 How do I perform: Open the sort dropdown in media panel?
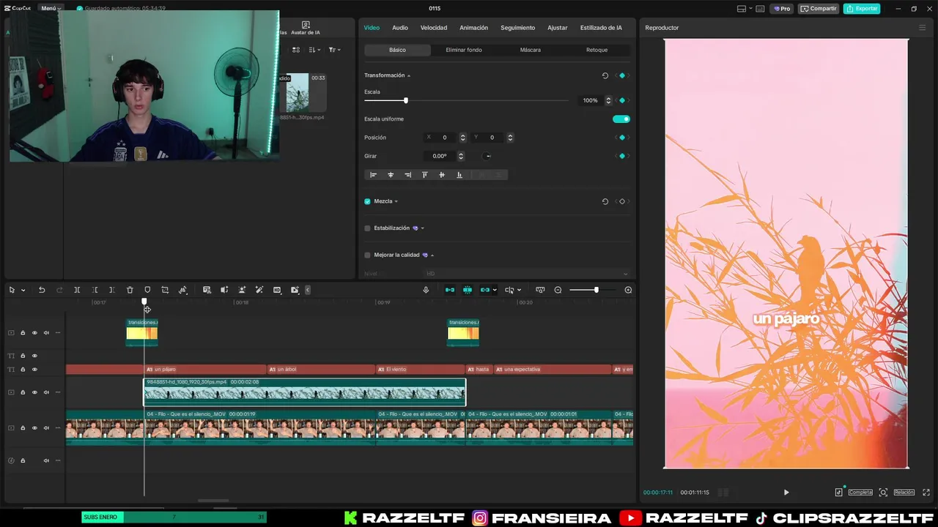point(314,50)
